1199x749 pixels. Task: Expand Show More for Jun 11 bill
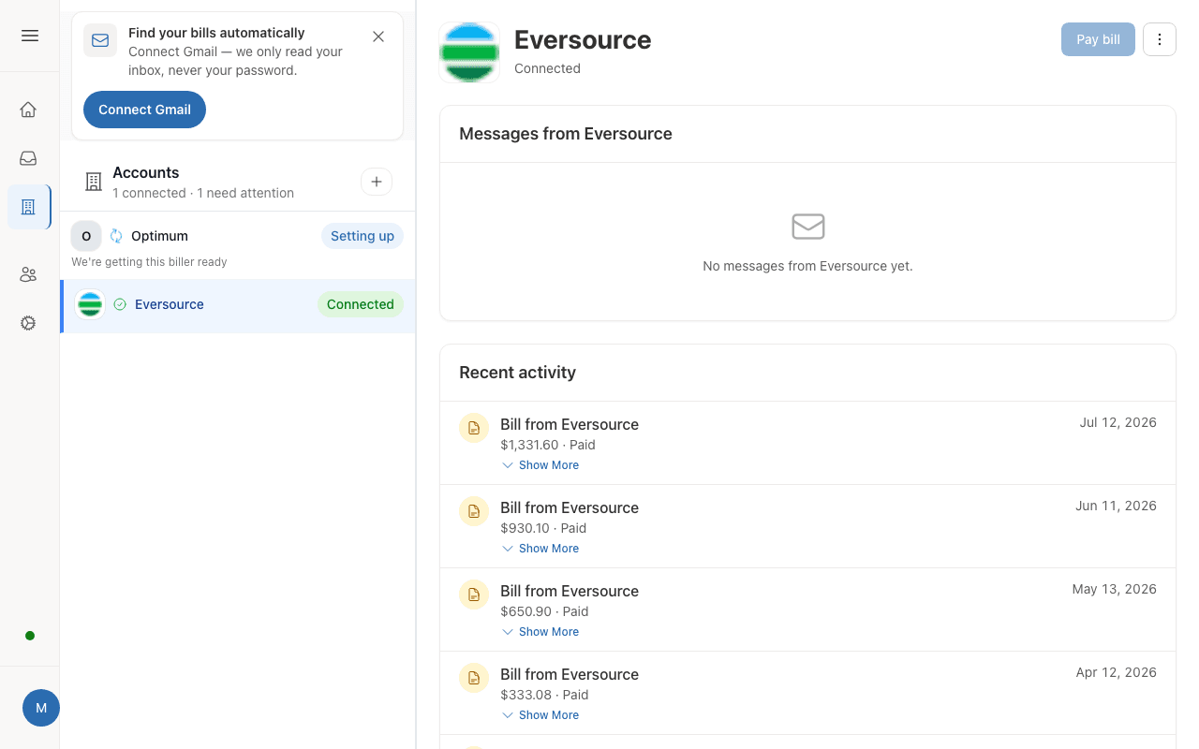[x=540, y=549]
